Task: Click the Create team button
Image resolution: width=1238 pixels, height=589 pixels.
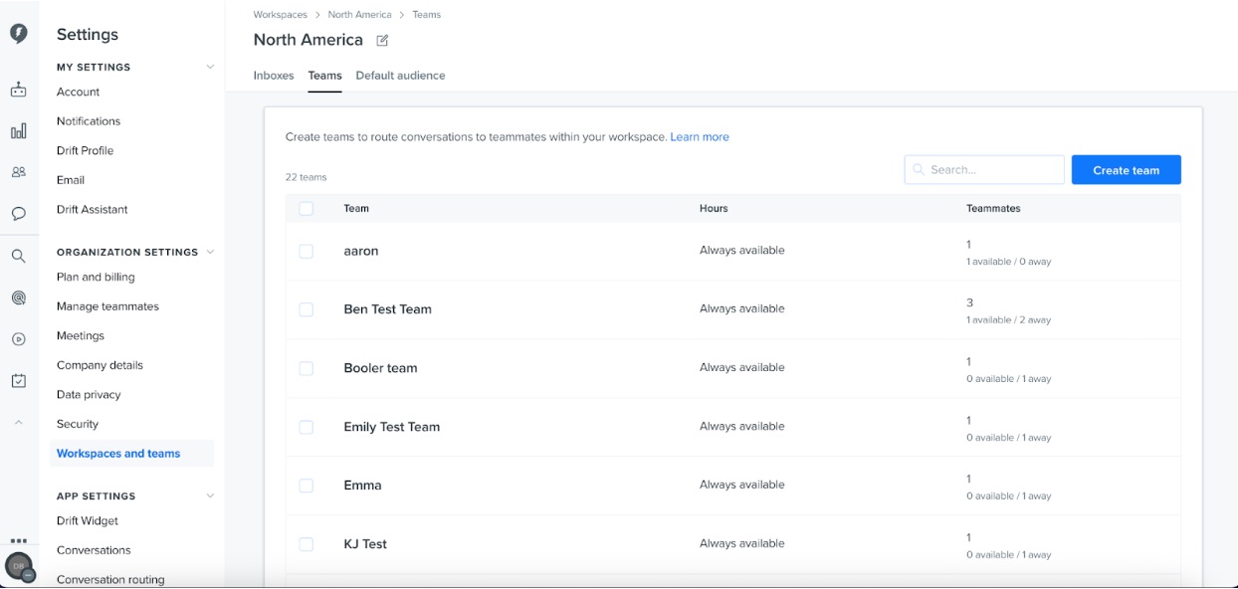Action: [1127, 170]
